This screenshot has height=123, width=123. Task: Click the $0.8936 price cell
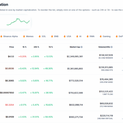point(10,69)
